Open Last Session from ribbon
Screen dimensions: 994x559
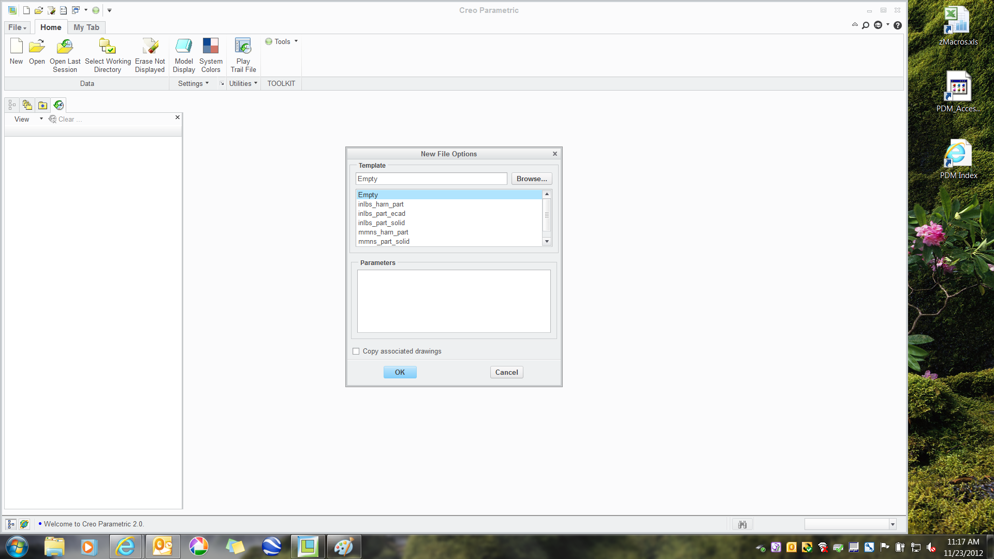coord(65,55)
